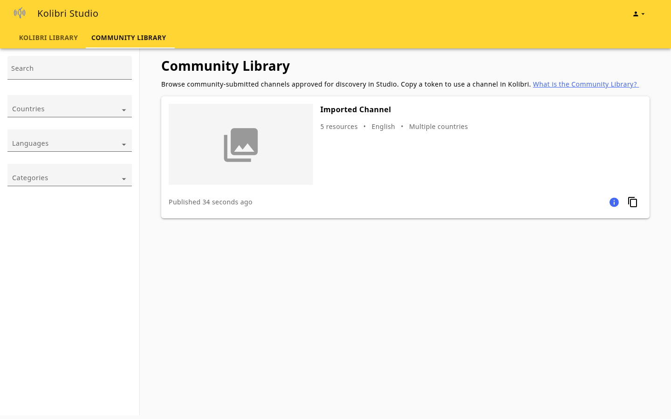
Task: Click the Kolibri Studio title text
Action: point(68,14)
